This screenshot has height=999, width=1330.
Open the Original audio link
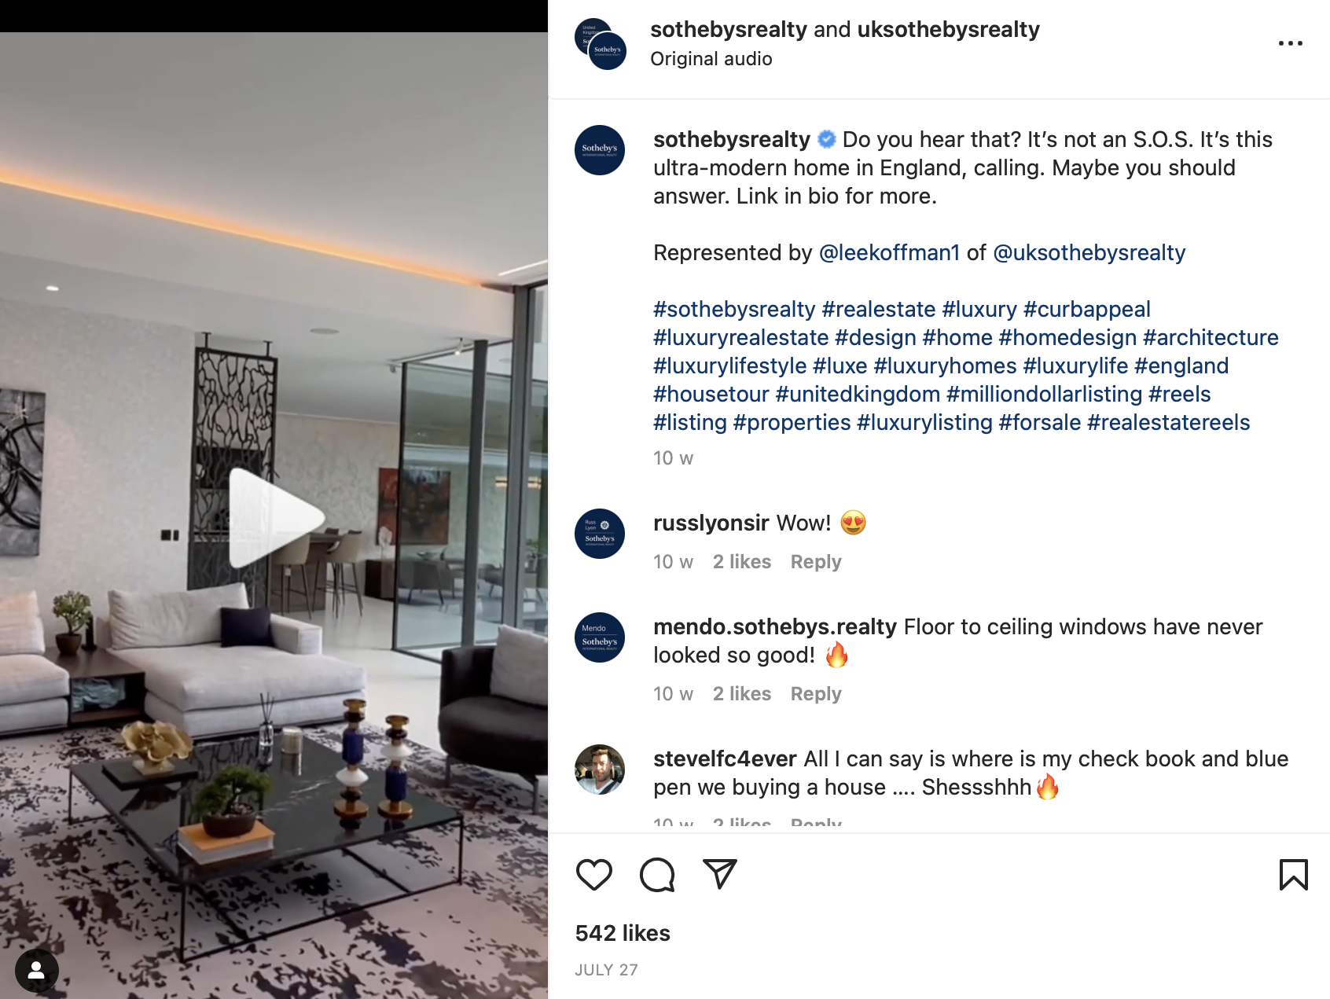pos(711,59)
